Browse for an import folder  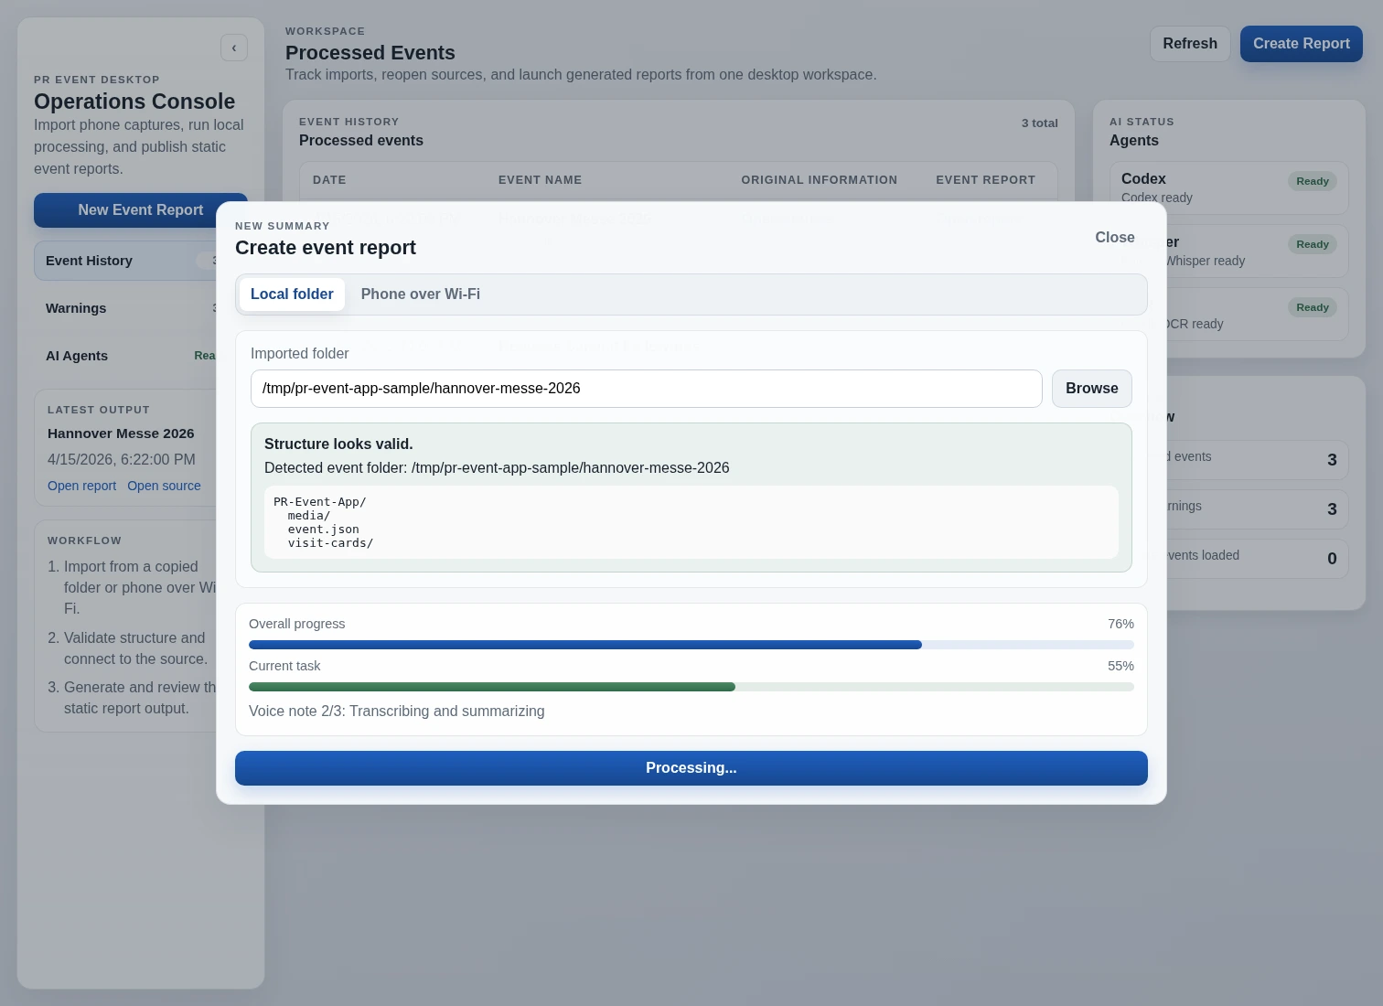[1091, 389]
